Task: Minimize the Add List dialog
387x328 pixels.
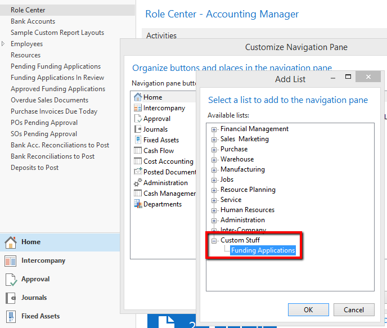Action: coord(333,78)
